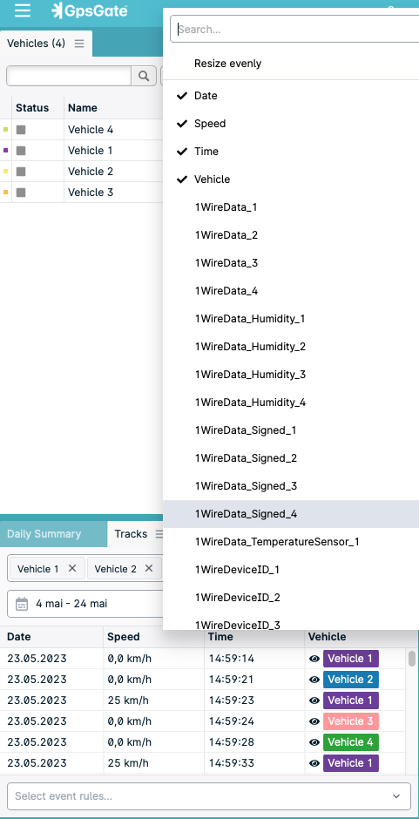Sort tracks by the Speed column header
Screen dimensions: 419x819
(124, 637)
